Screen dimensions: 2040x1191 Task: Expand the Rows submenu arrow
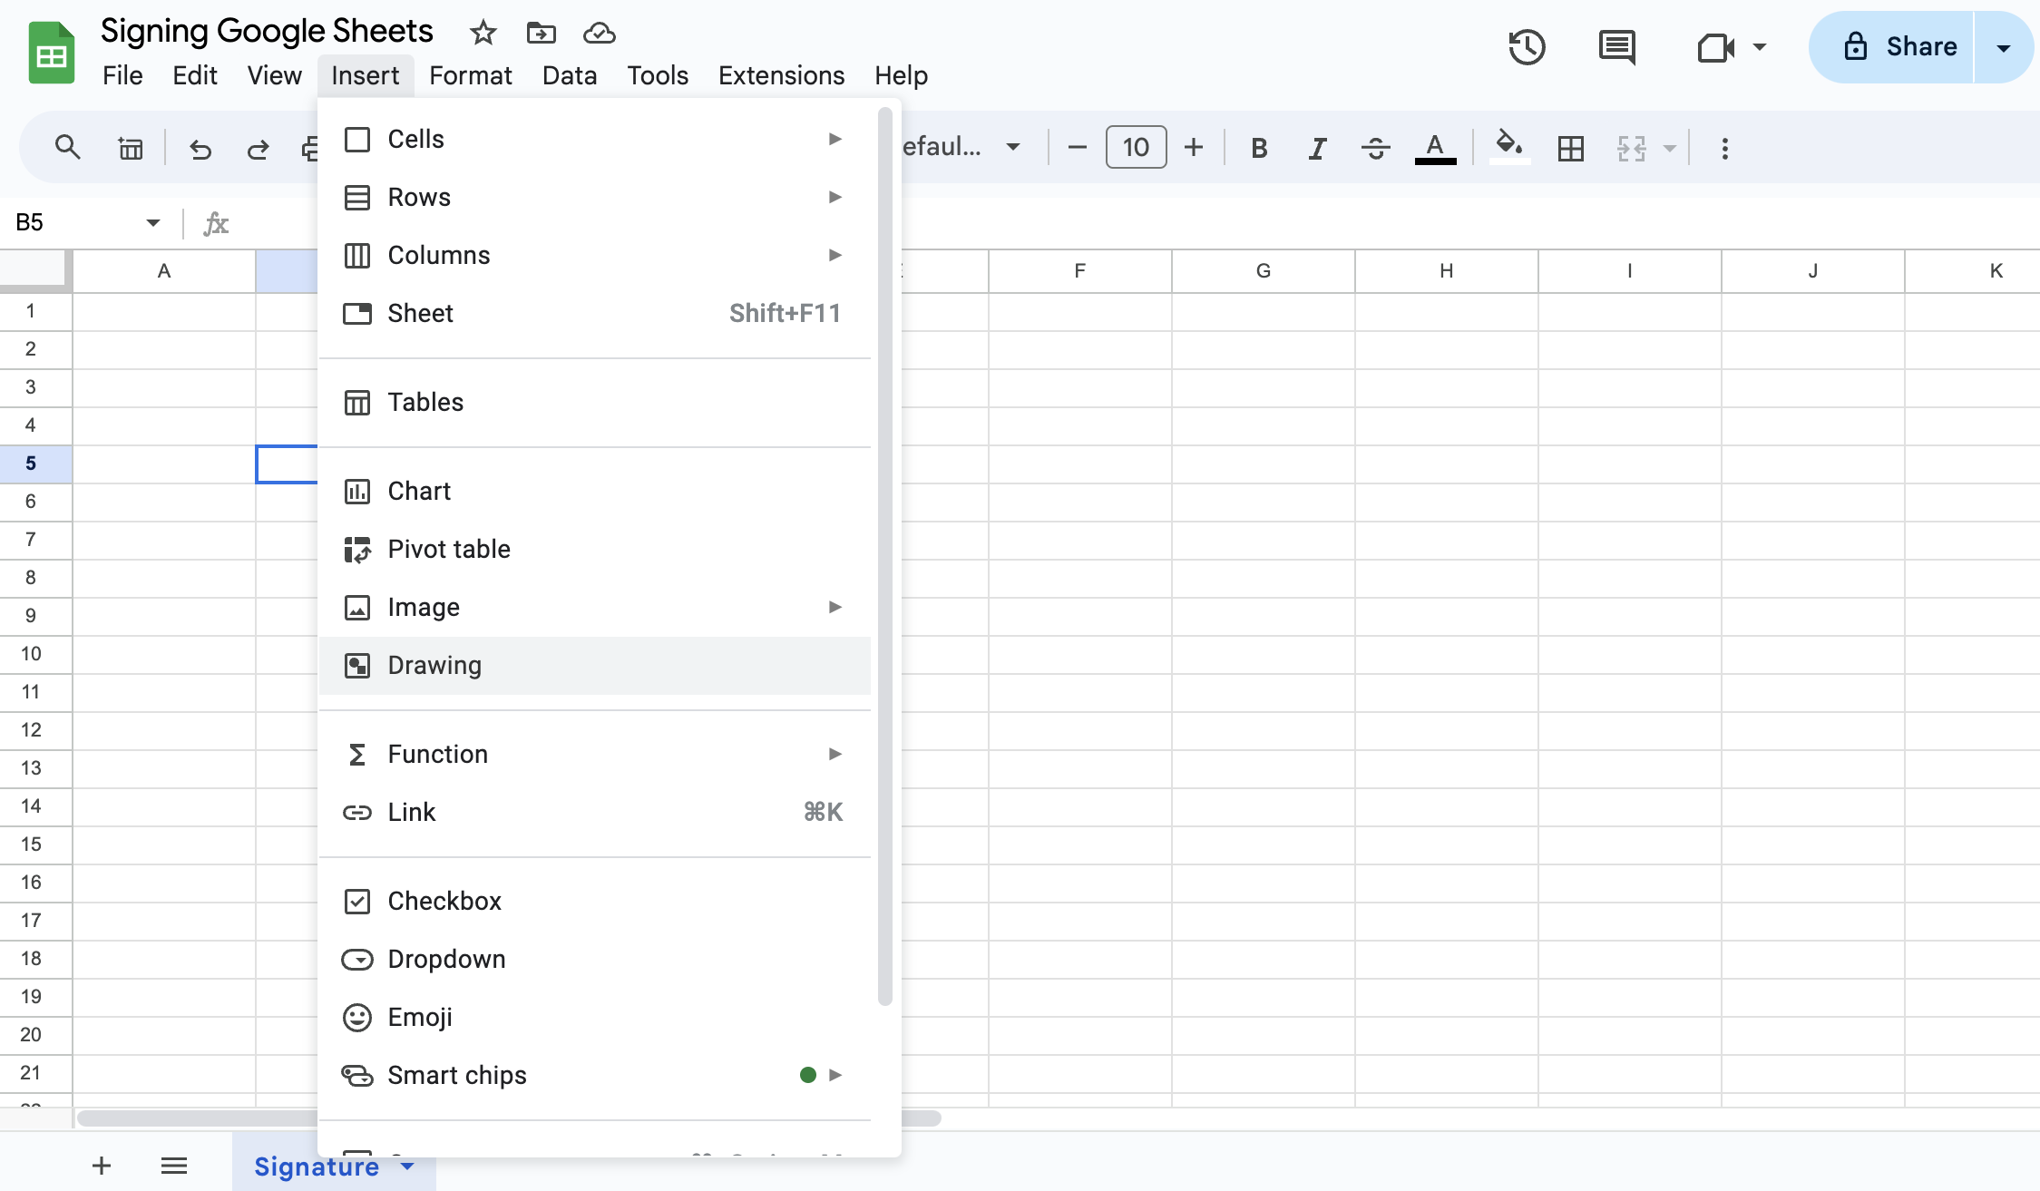pos(836,197)
